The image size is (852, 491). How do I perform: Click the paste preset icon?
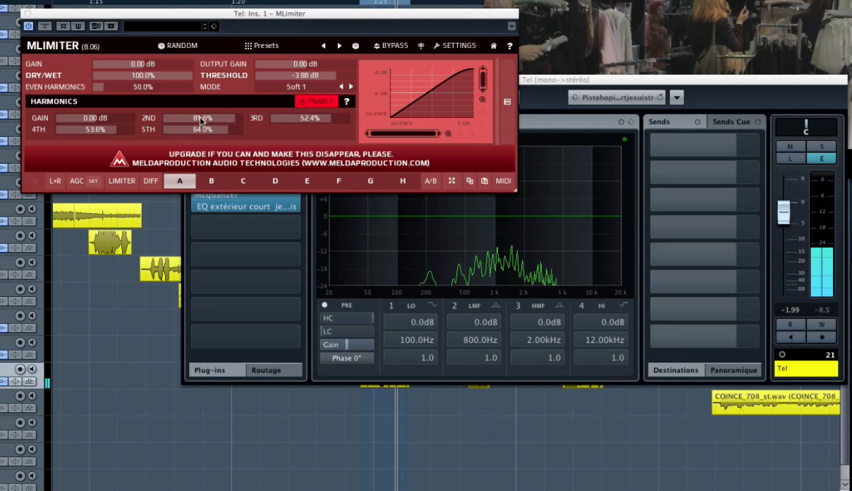485,181
